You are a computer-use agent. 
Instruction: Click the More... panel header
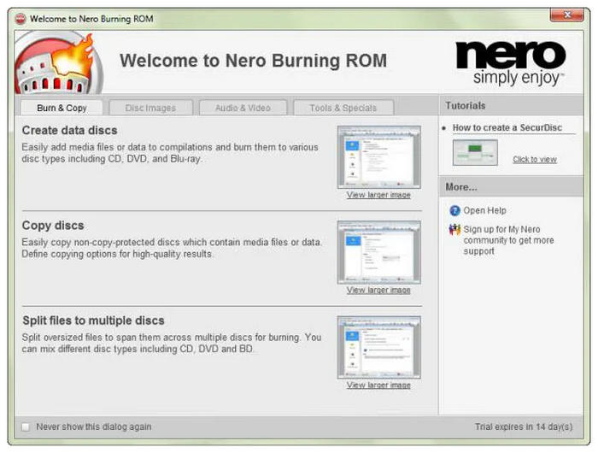tap(511, 187)
